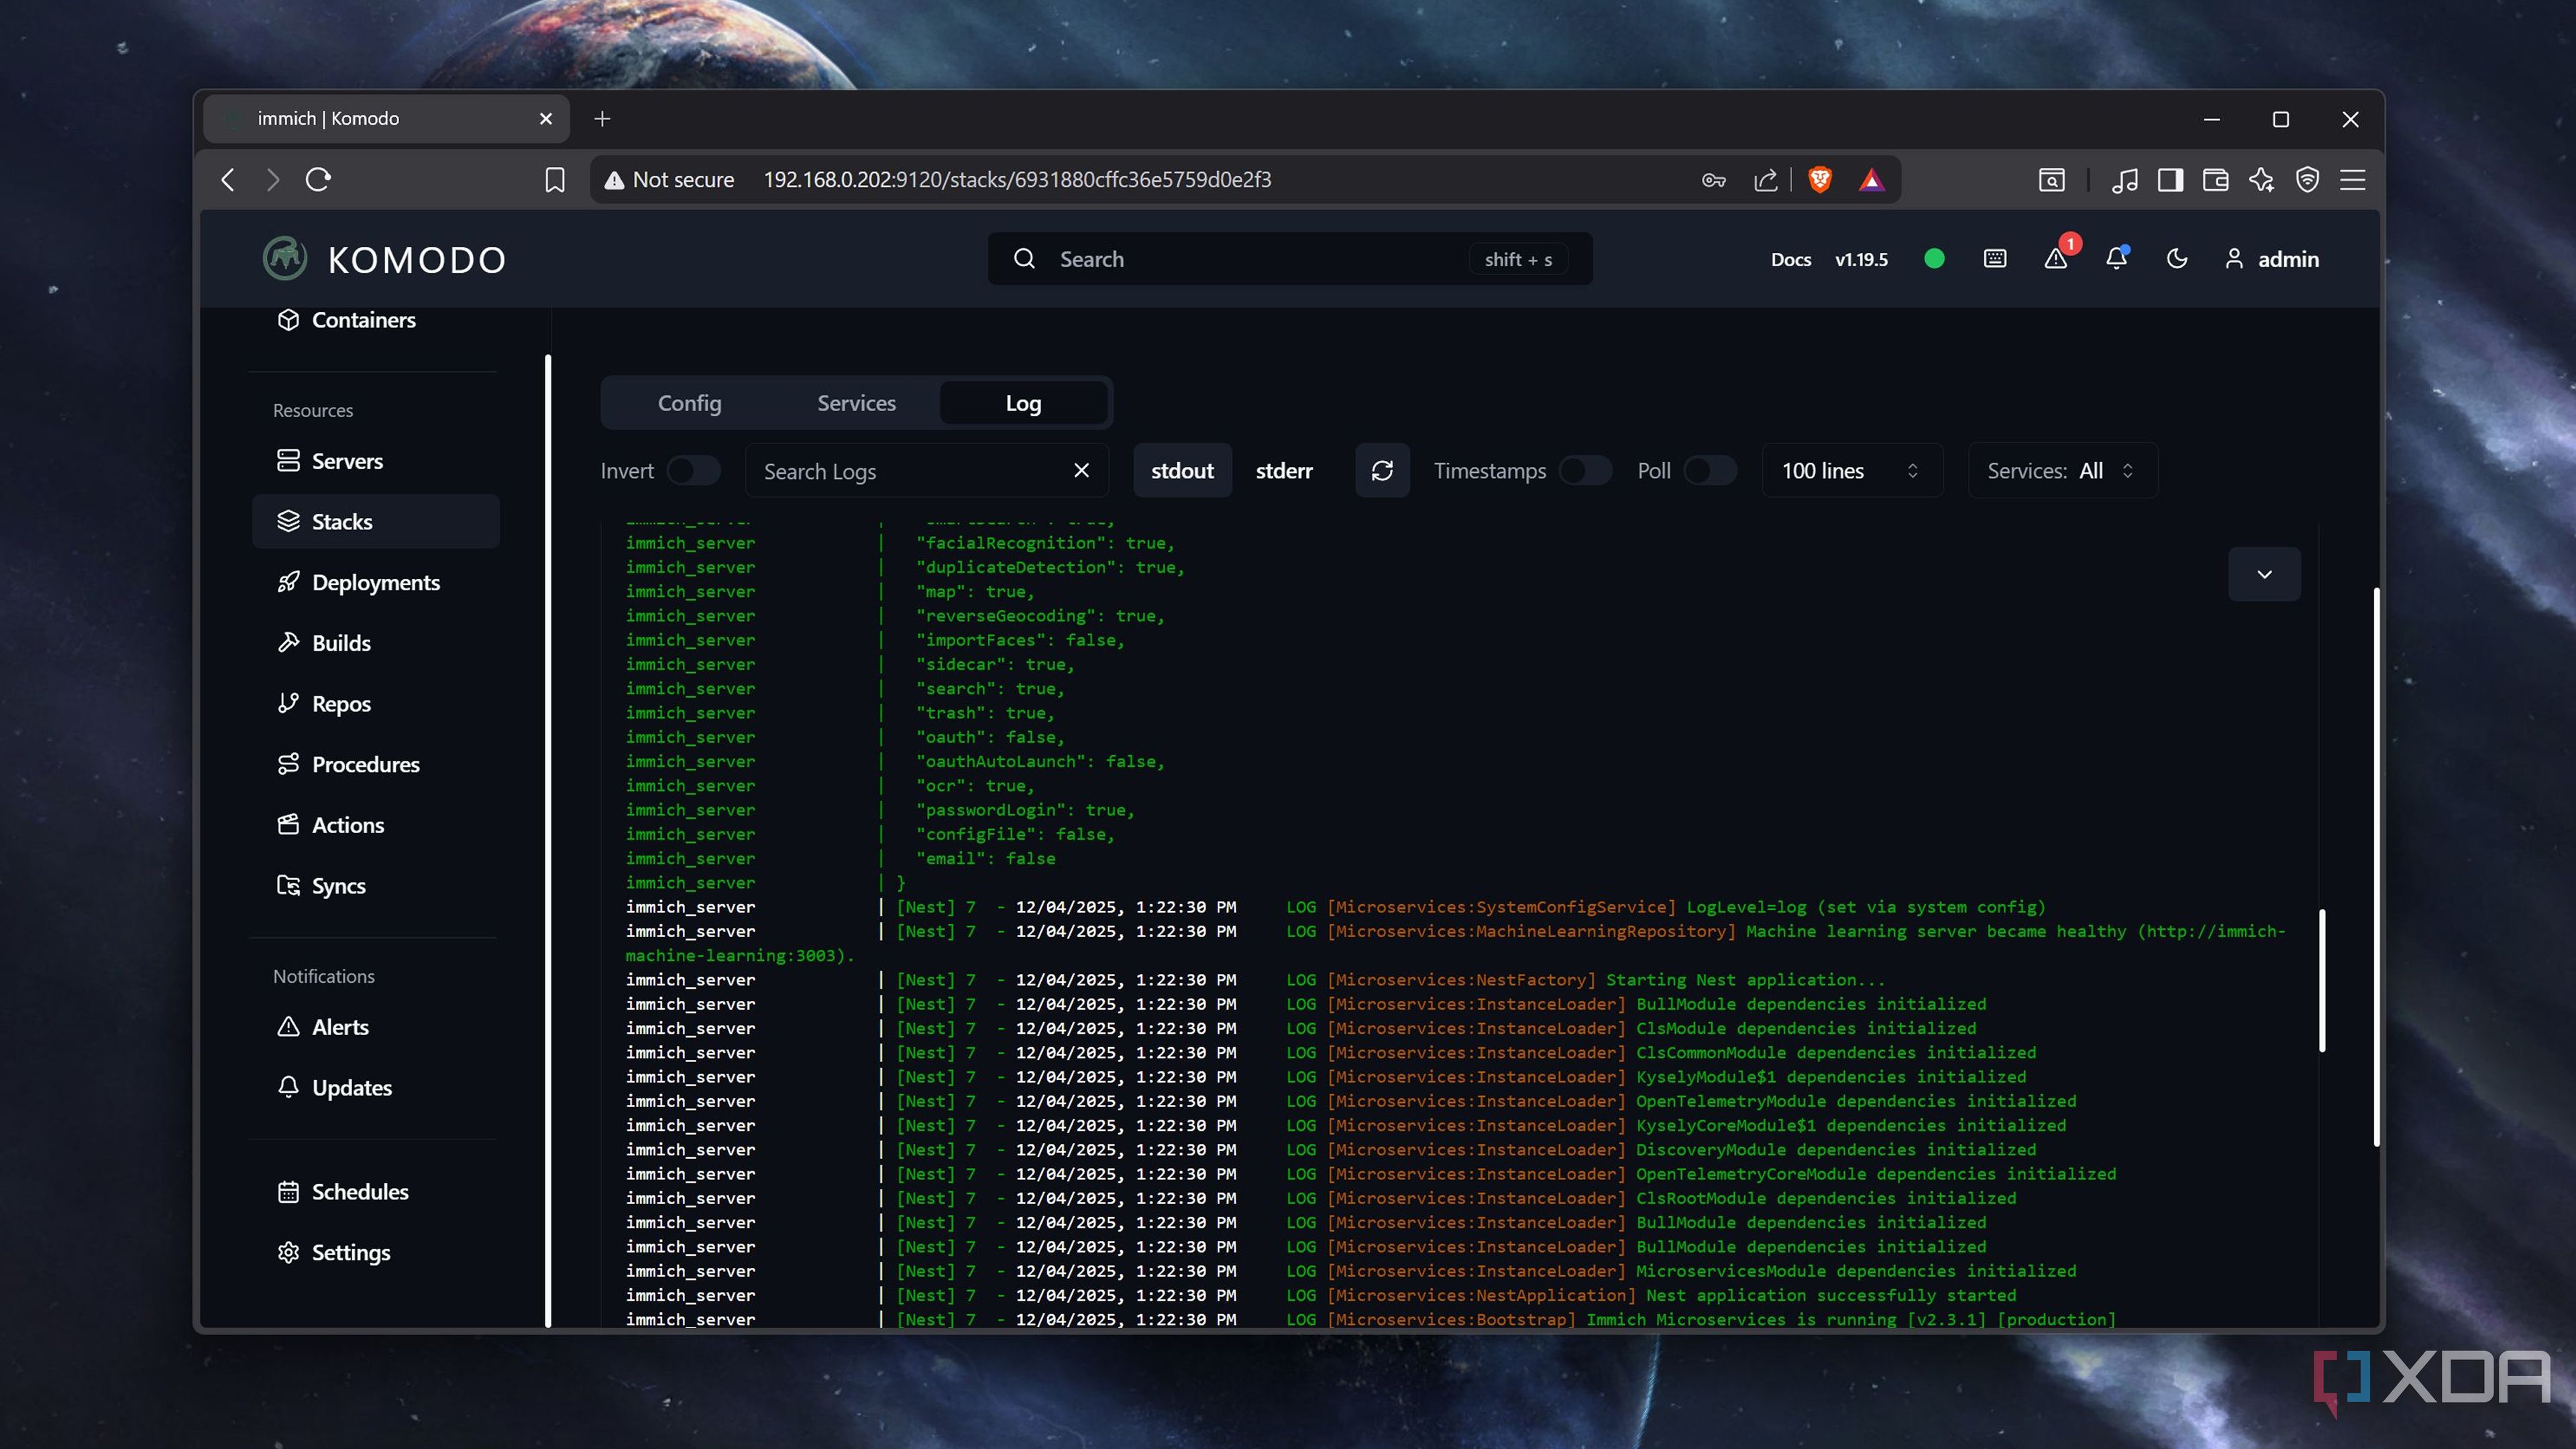Switch to the Config tab
The image size is (2576, 1449).
point(689,403)
